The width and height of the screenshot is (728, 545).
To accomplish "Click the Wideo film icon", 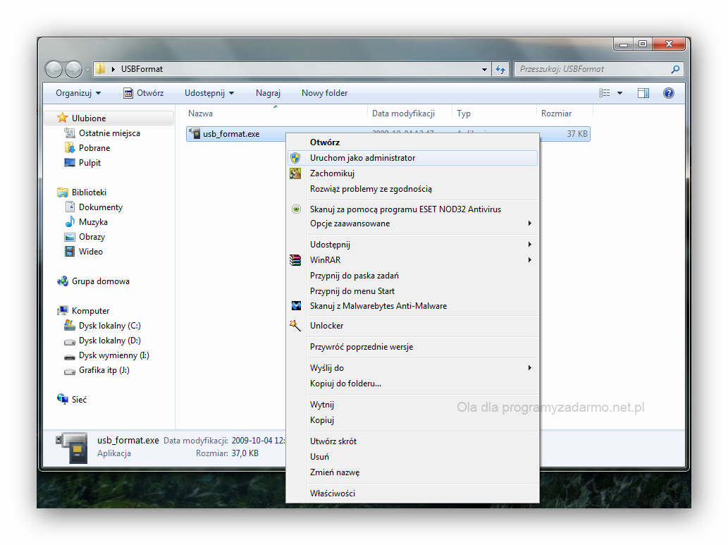I will pos(70,252).
